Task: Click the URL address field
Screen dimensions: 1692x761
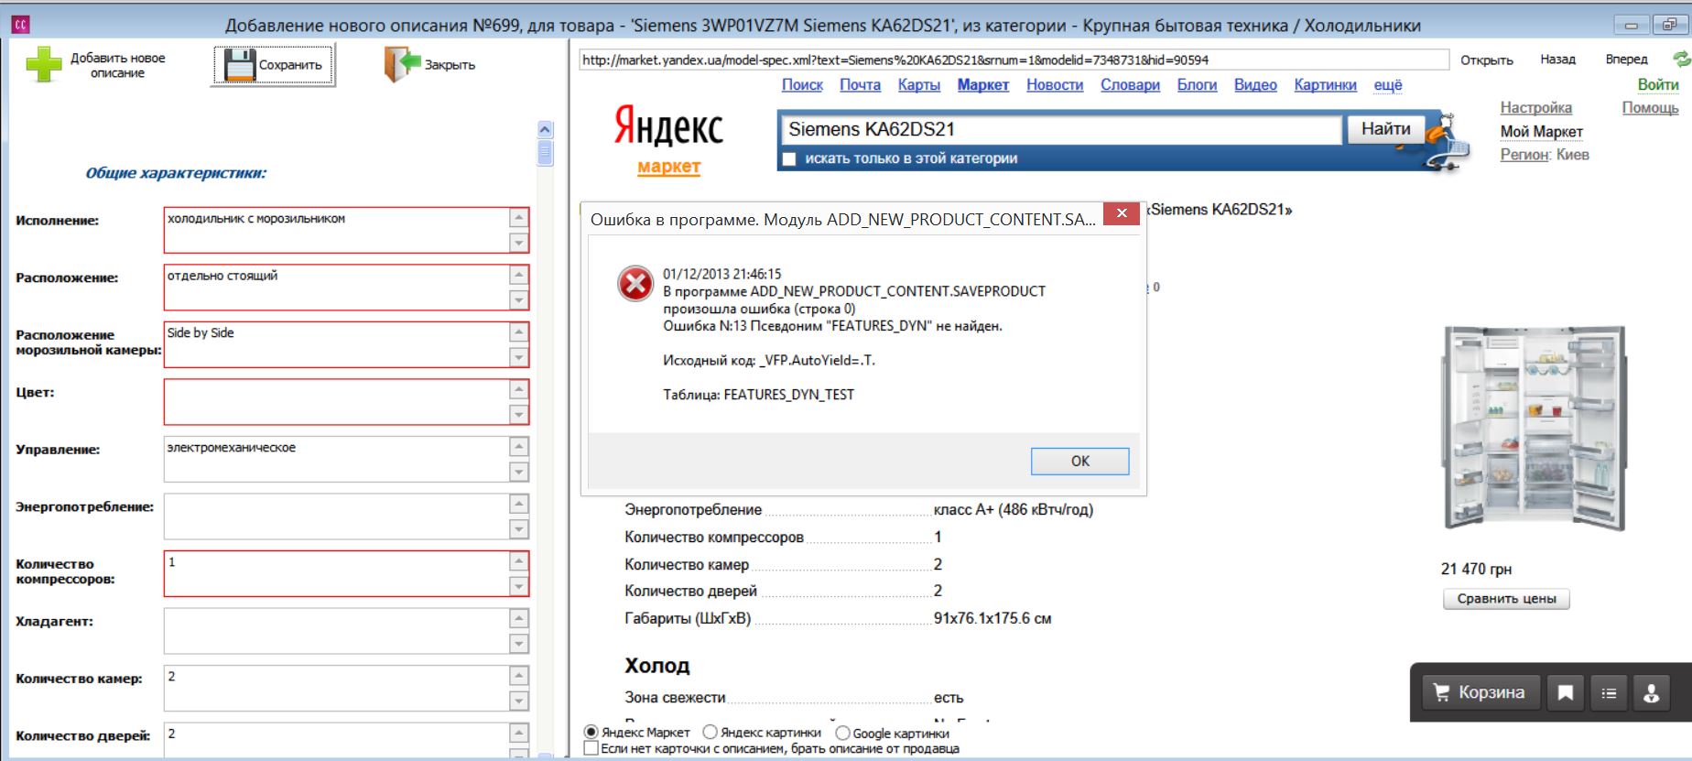Action: click(x=1014, y=60)
